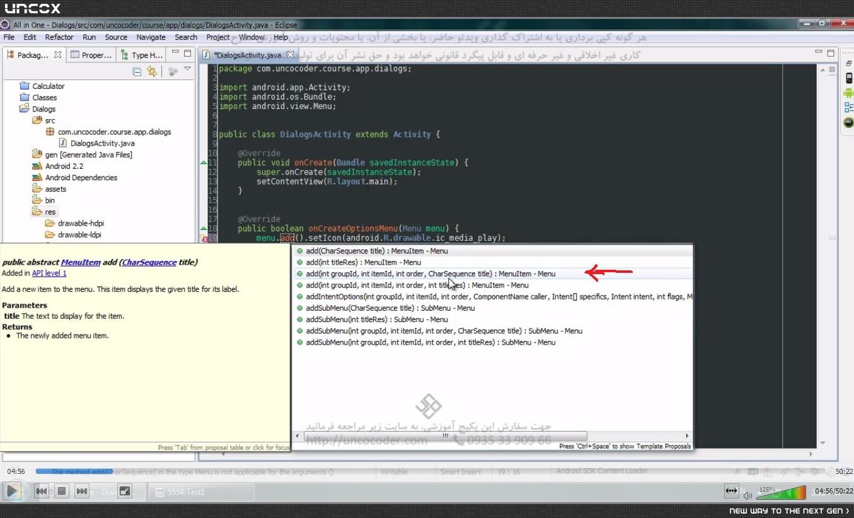
Task: Open the Search menu
Action: 186,37
